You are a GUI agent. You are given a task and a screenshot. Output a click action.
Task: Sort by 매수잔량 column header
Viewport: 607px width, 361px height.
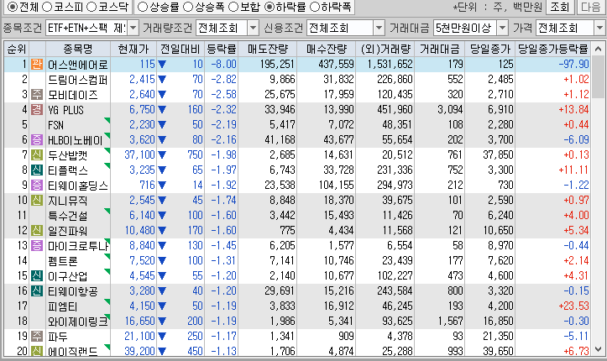[326, 49]
